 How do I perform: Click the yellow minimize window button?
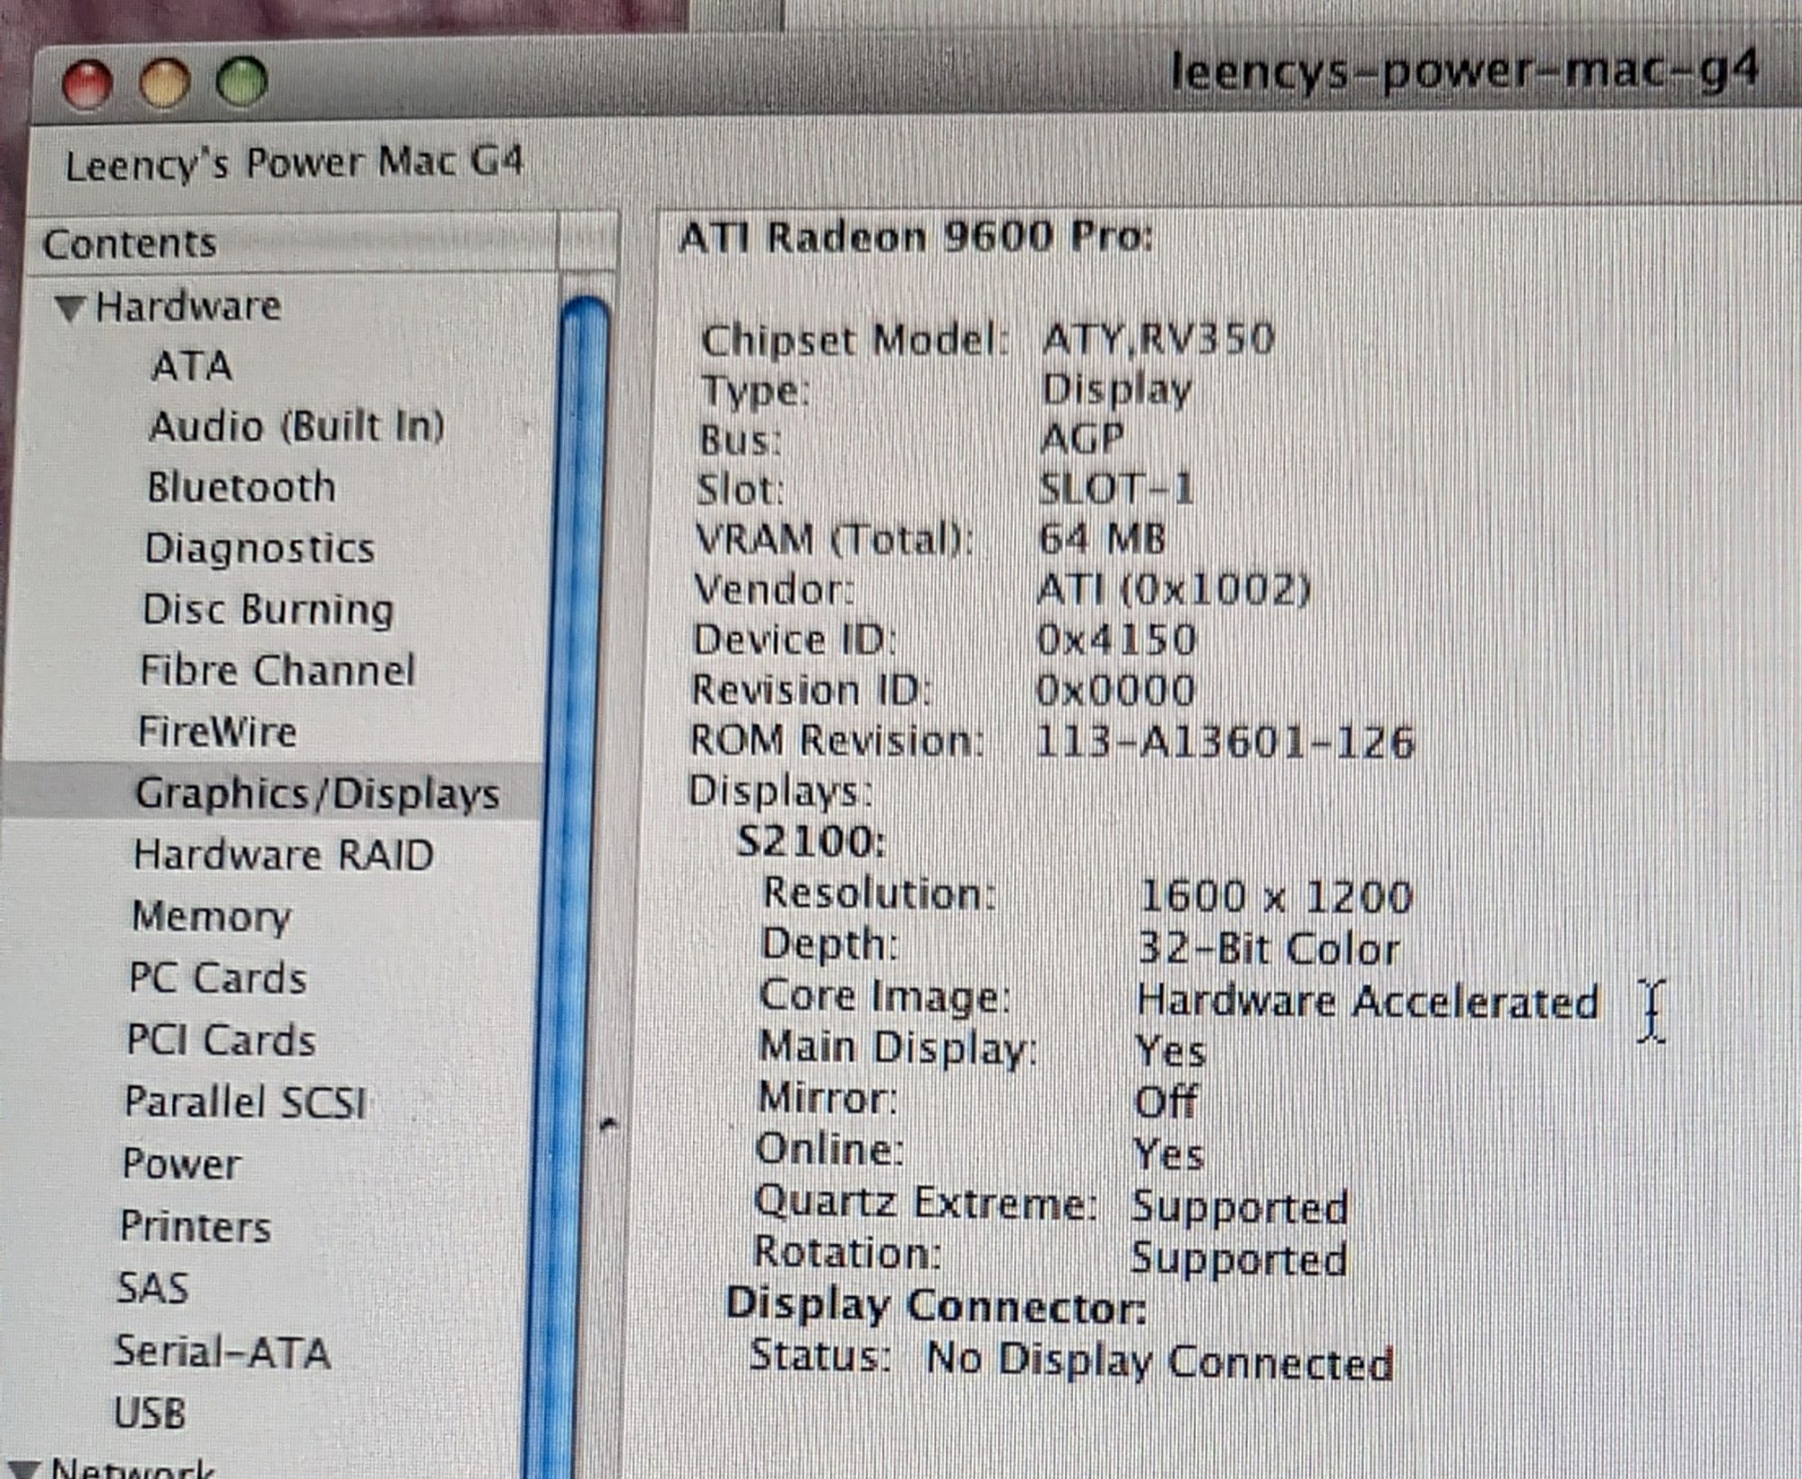pos(165,83)
